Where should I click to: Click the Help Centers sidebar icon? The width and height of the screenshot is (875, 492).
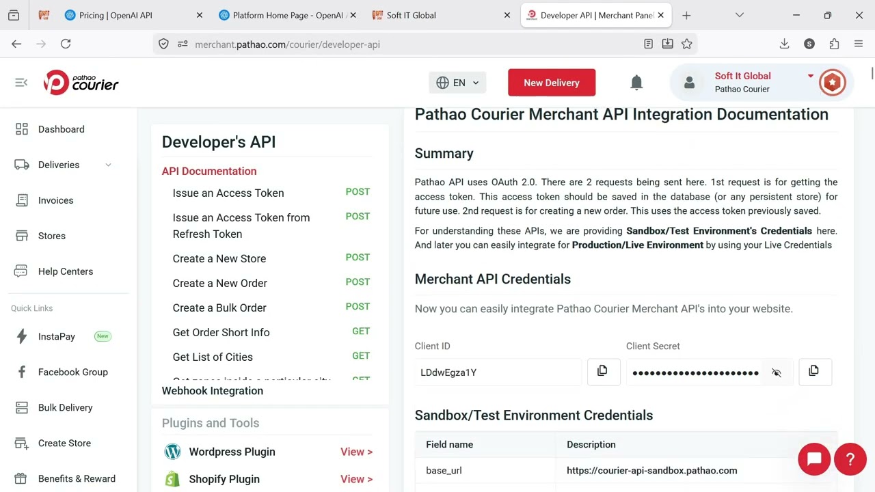21,271
